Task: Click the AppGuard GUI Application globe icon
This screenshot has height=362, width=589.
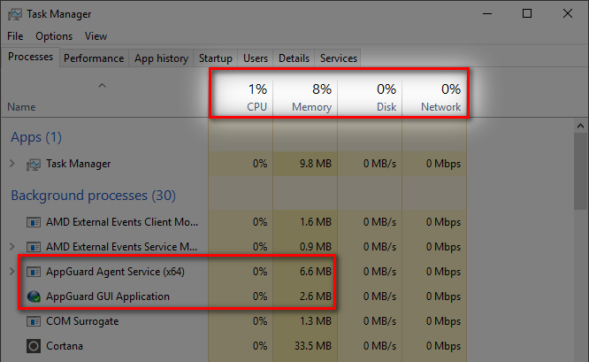Action: 34,296
